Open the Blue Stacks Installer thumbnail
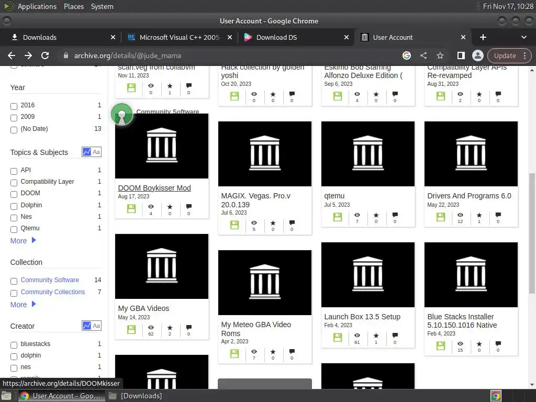The height and width of the screenshot is (402, 536). click(x=471, y=275)
